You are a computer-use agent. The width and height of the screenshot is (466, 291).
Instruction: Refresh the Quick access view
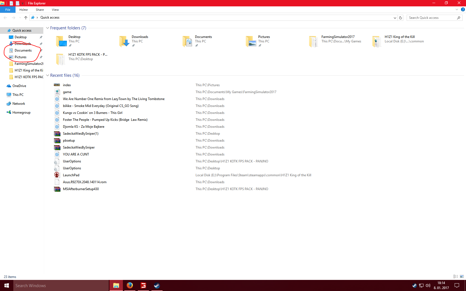click(x=401, y=18)
